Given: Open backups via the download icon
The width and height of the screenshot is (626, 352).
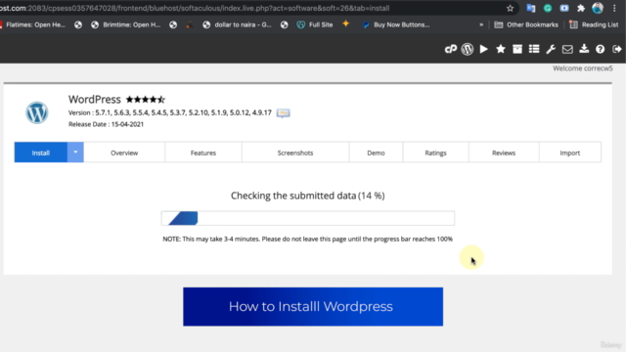Looking at the screenshot, I should [x=584, y=49].
